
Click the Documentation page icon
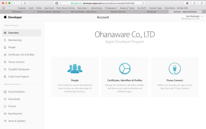(x=5, y=92)
